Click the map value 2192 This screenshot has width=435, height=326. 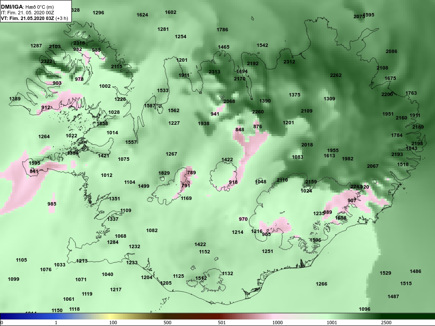253,63
